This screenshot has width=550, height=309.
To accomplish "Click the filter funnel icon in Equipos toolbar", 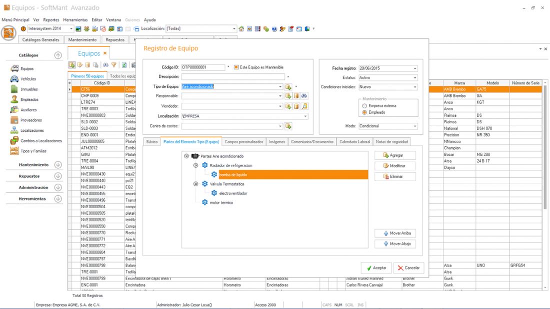I will pos(114,65).
